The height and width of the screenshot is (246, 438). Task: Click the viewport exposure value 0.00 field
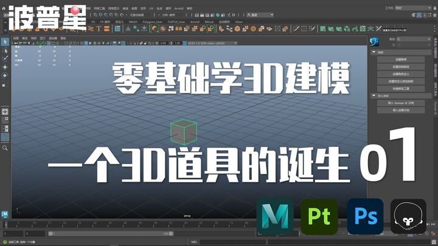coord(164,43)
